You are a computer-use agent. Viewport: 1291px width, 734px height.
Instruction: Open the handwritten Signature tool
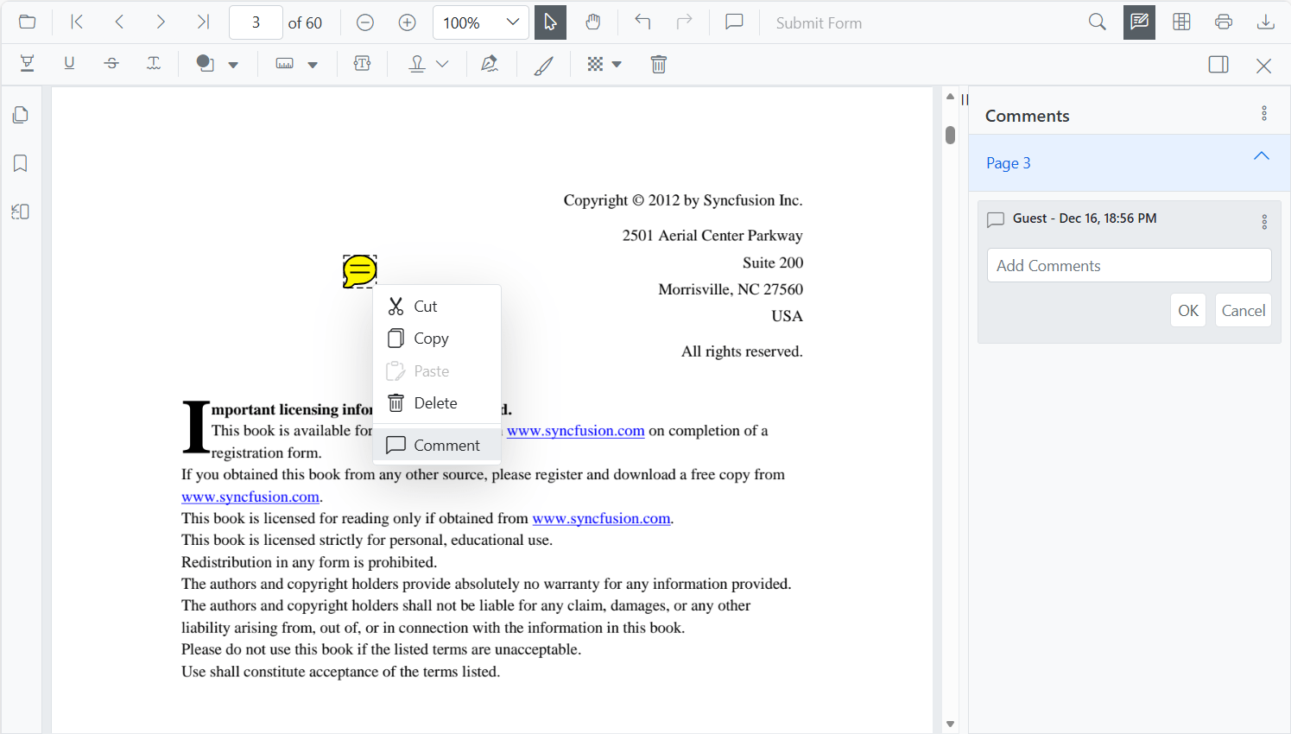click(x=490, y=64)
